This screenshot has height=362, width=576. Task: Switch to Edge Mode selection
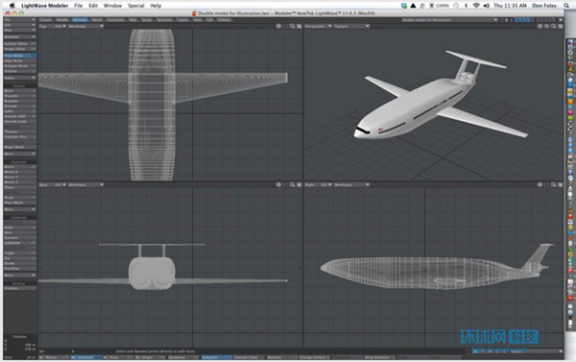20,60
